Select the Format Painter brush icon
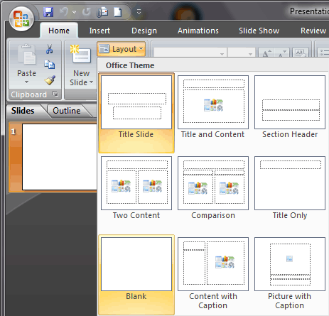Image resolution: width=329 pixels, height=316 pixels. click(50, 80)
